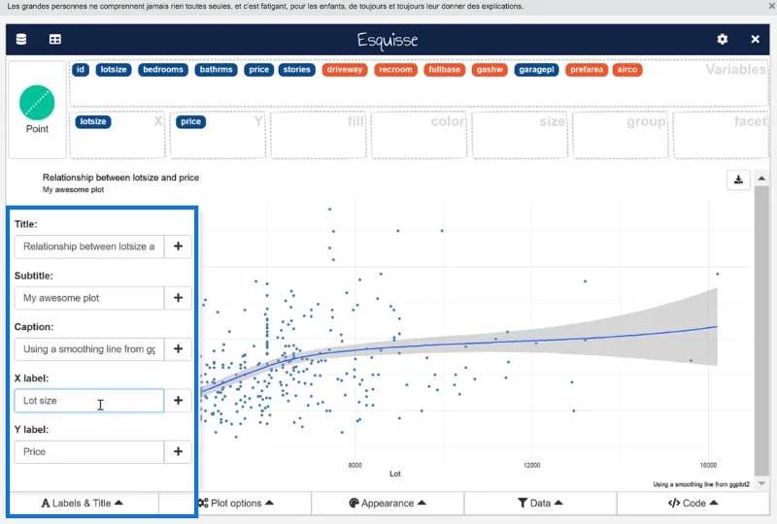The image size is (777, 524).
Task: Select the bathrms variable badge
Action: coord(216,70)
